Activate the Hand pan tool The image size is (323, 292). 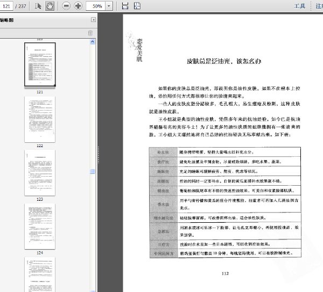tap(50, 6)
